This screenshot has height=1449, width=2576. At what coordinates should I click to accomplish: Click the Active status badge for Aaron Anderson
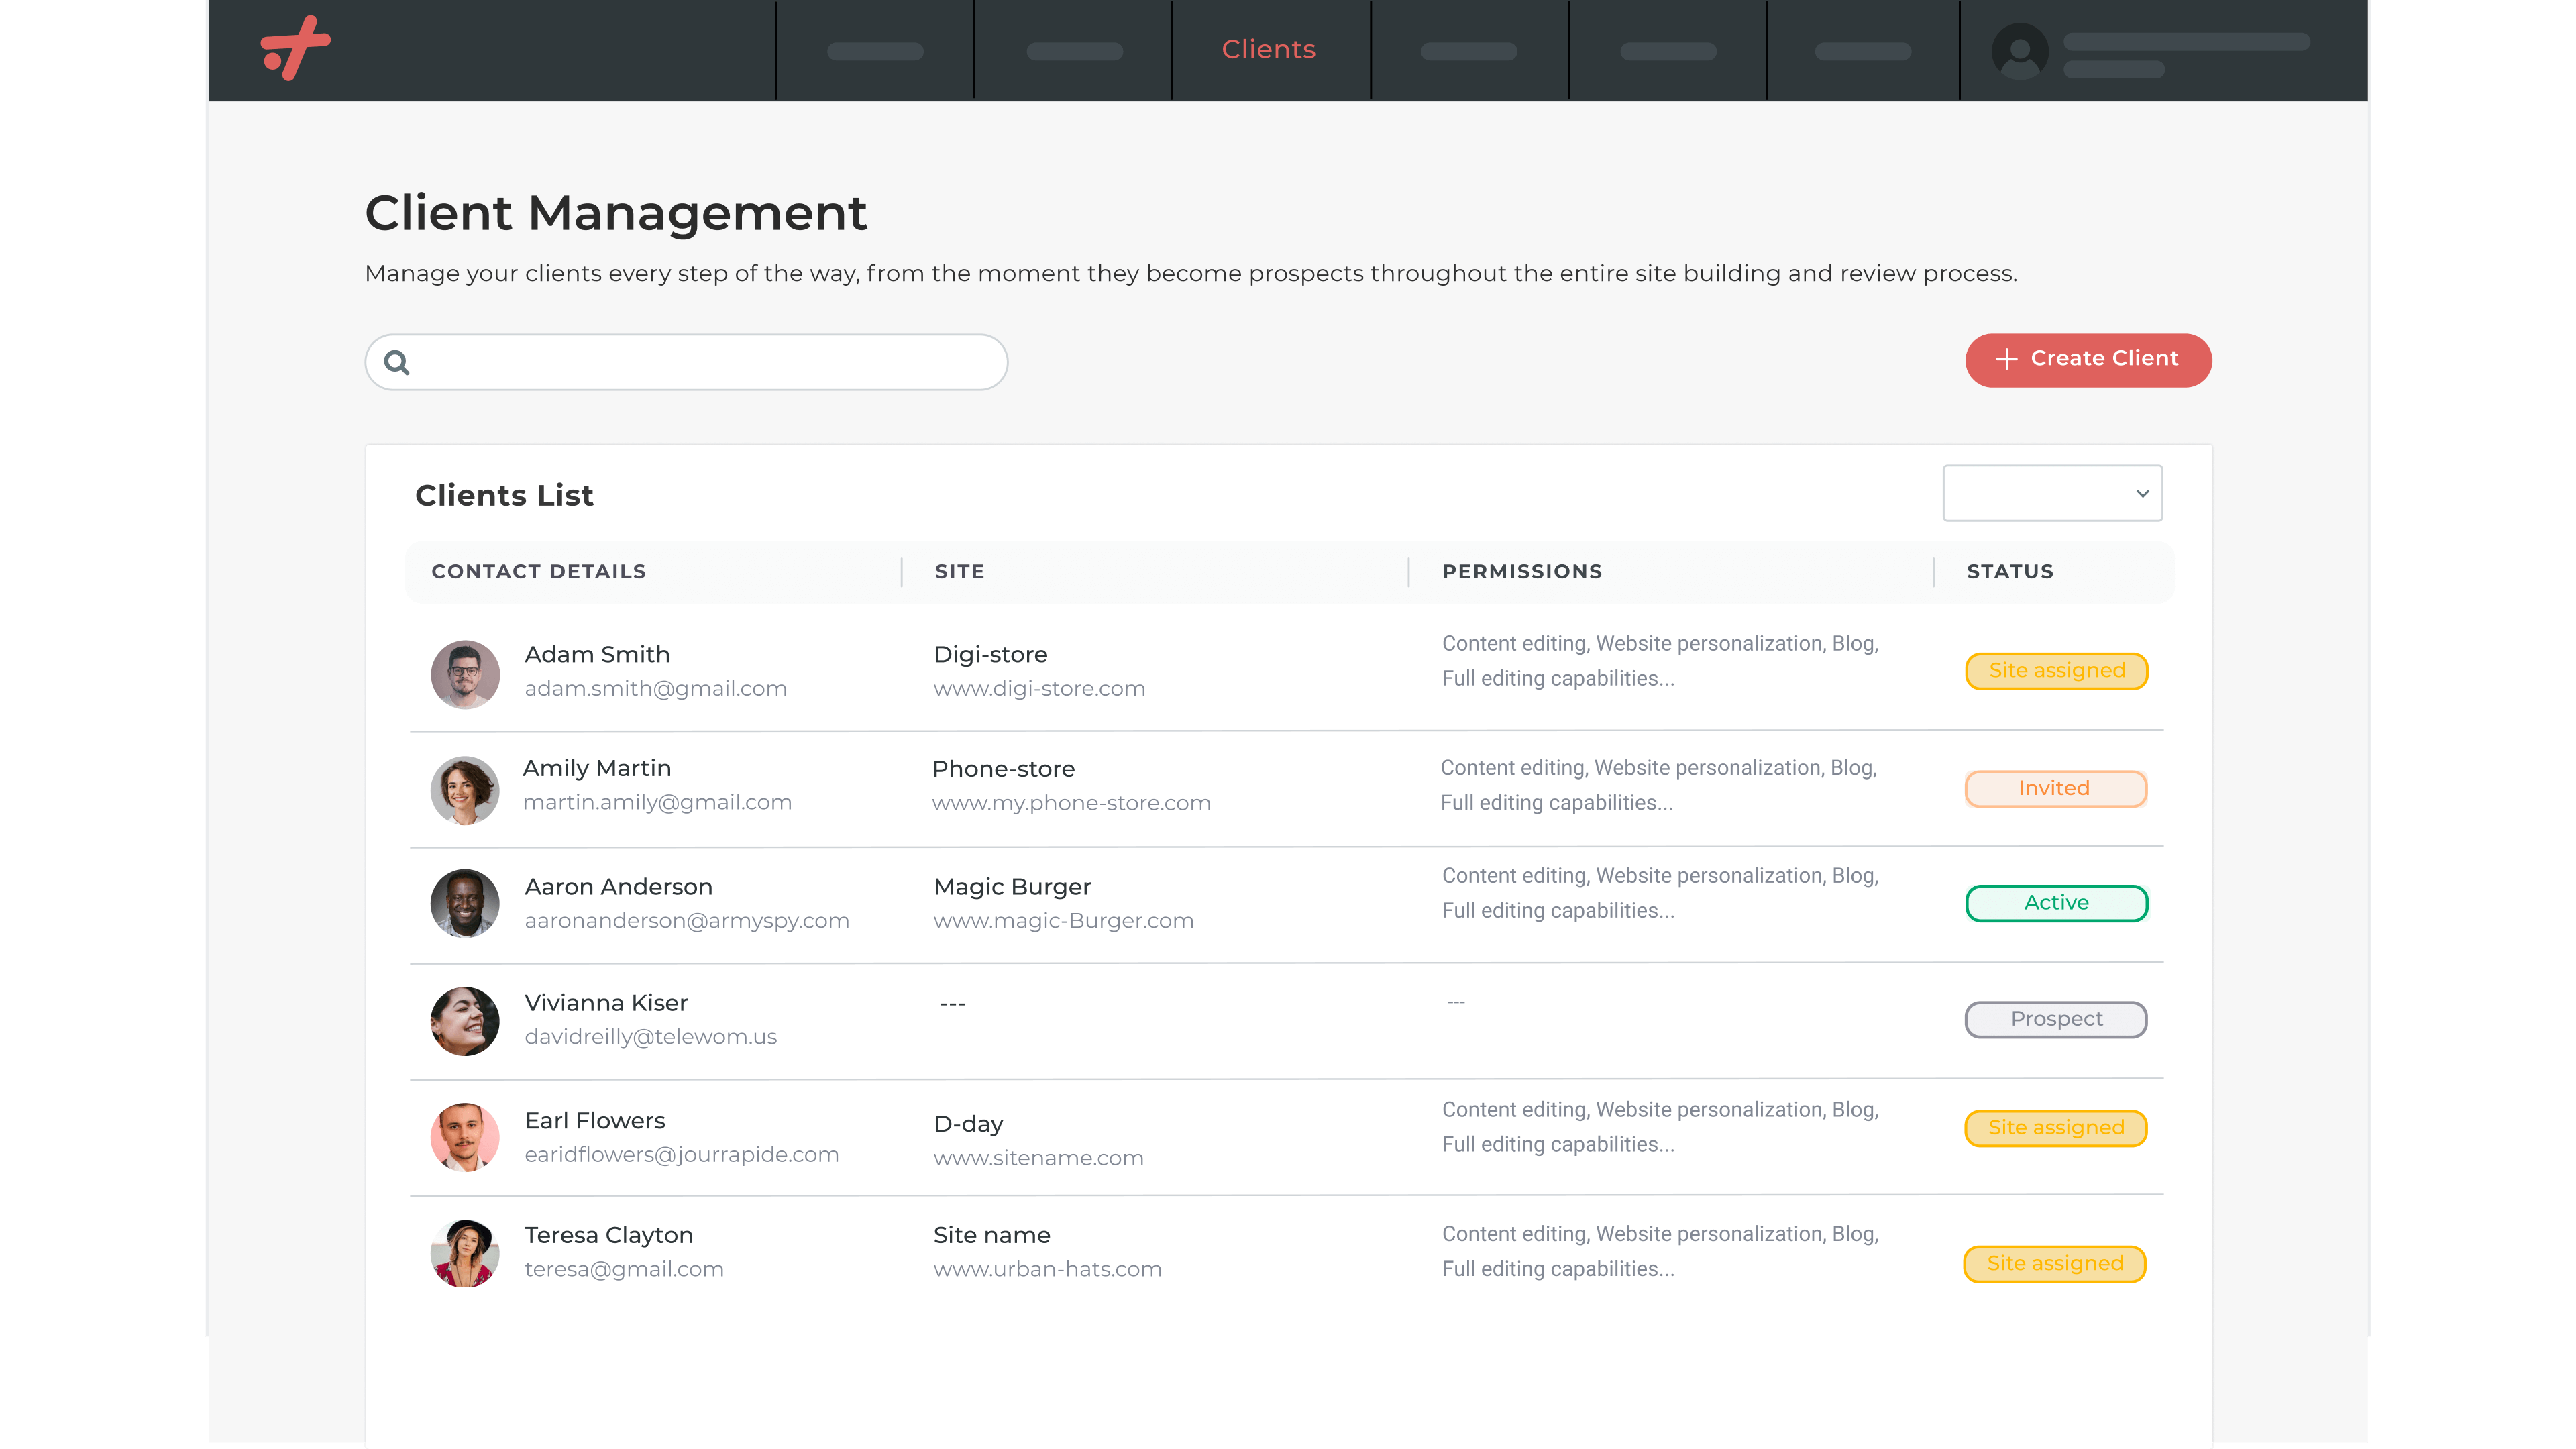point(2056,902)
